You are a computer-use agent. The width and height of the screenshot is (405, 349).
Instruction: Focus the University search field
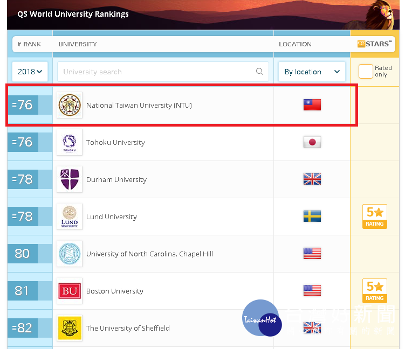(163, 72)
